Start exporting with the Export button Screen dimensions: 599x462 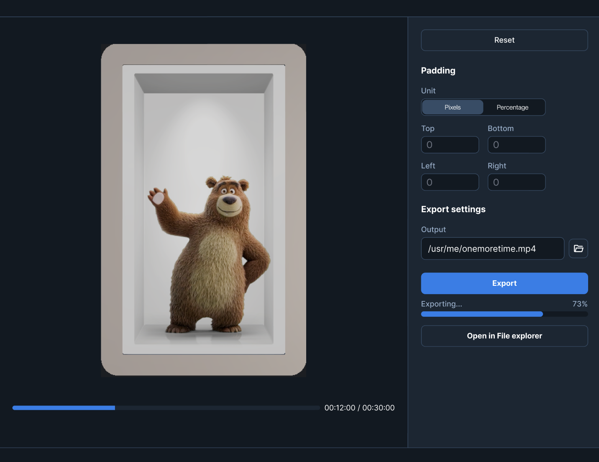click(x=504, y=283)
